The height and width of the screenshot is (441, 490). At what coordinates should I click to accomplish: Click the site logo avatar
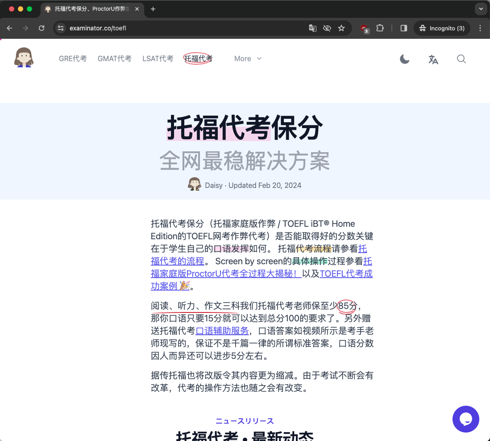click(24, 57)
